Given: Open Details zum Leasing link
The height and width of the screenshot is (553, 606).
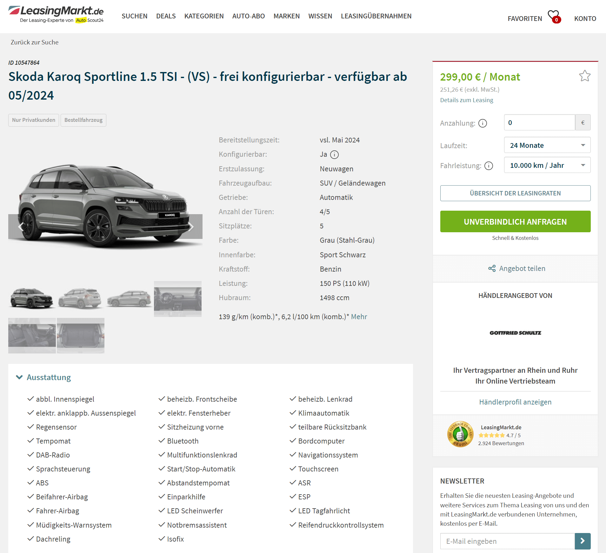Looking at the screenshot, I should [x=467, y=100].
